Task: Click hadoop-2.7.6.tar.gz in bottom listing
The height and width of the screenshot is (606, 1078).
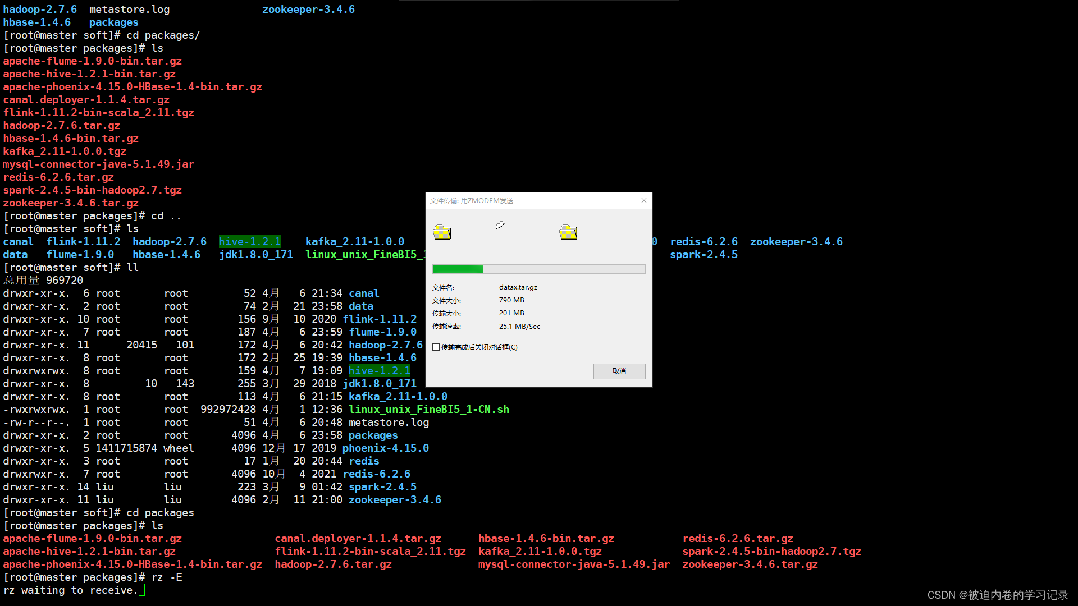Action: coord(333,564)
